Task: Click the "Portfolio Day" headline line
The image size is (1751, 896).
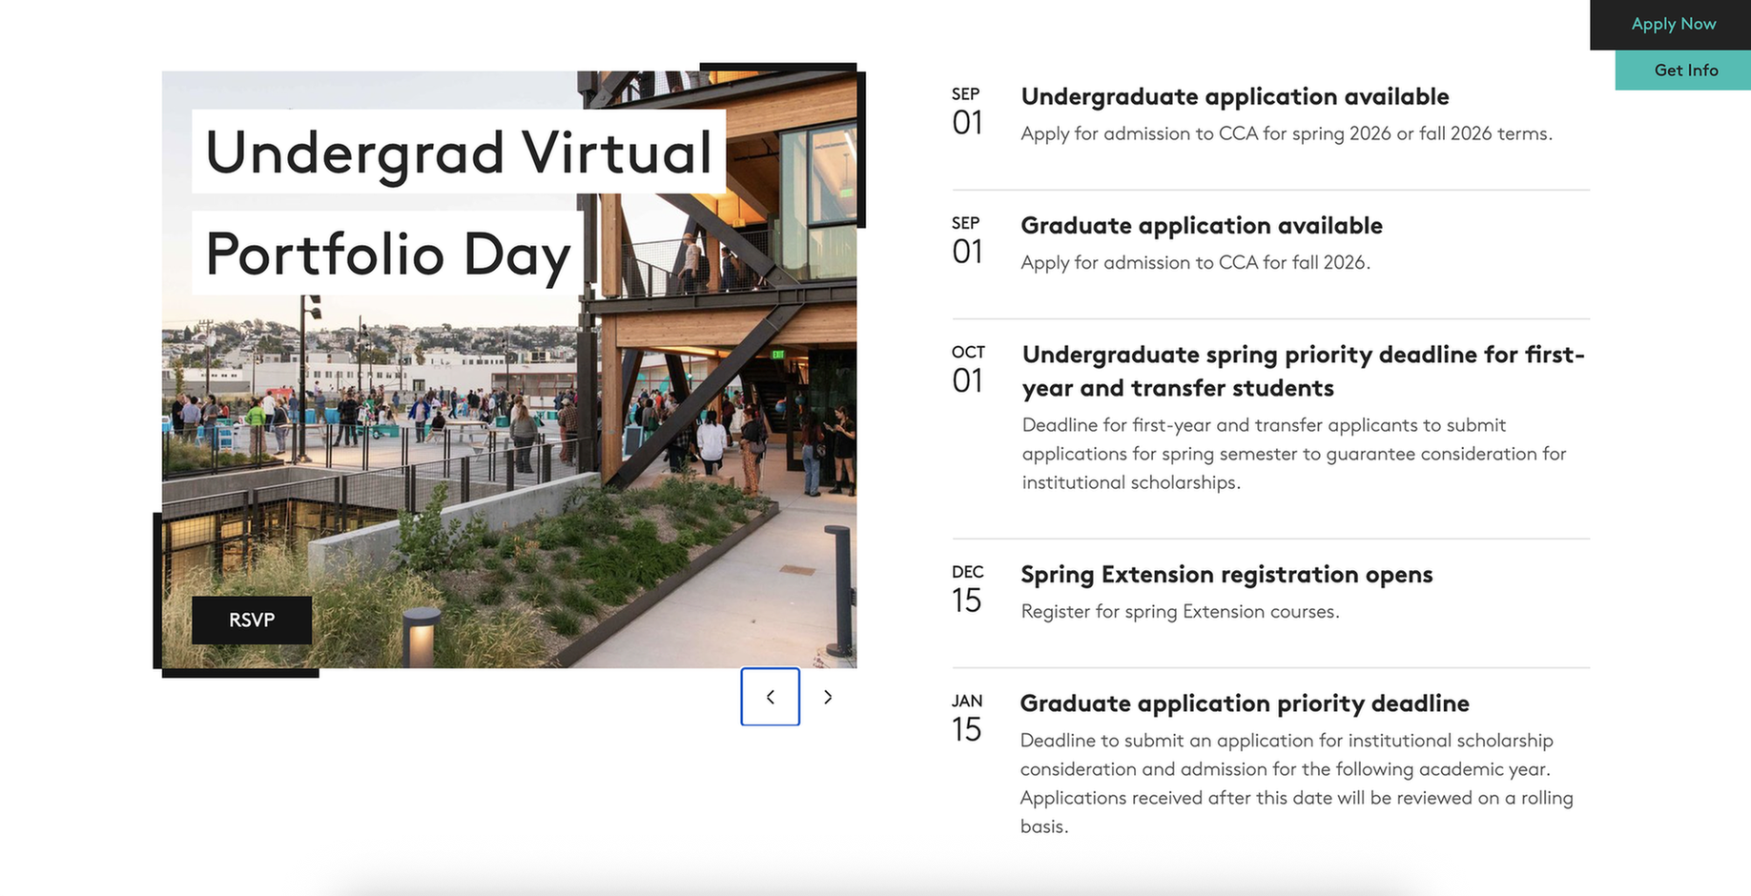Action: tap(387, 254)
